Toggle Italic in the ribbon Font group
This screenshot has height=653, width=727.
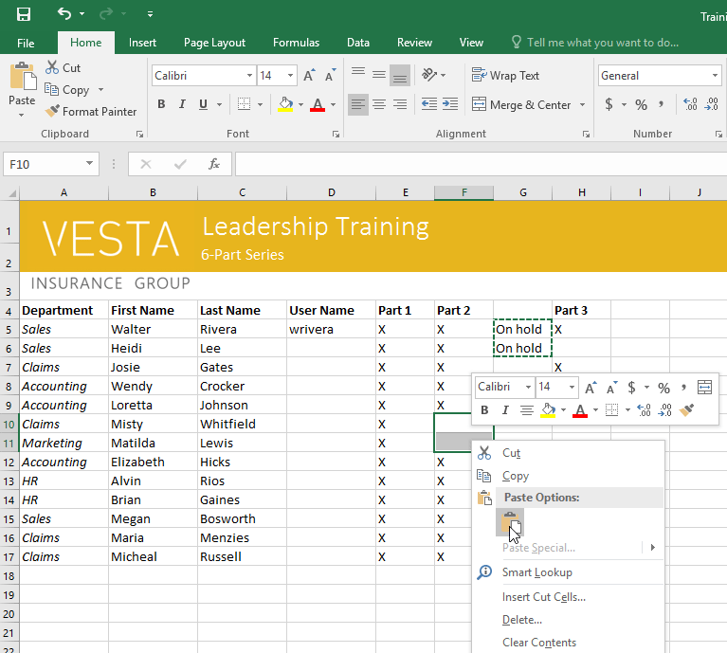pos(183,104)
